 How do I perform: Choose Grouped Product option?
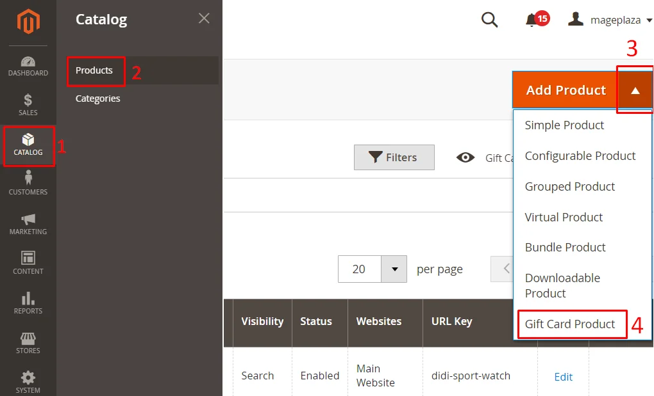point(570,187)
